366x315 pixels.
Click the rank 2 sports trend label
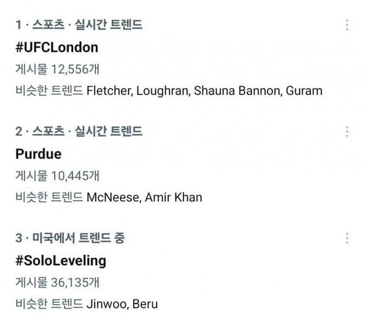tap(79, 131)
